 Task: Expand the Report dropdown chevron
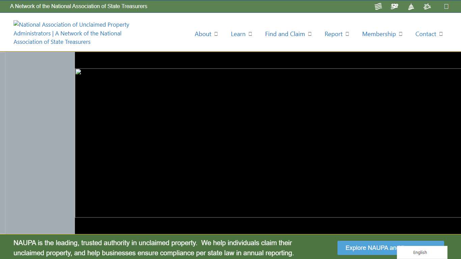(x=347, y=34)
